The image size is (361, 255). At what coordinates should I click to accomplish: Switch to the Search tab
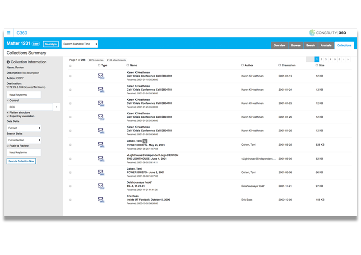coord(310,46)
